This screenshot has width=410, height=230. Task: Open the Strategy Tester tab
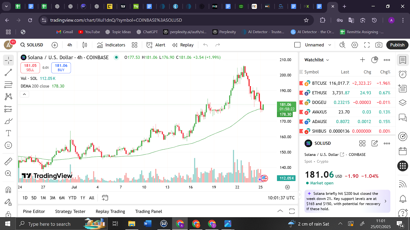pos(70,211)
